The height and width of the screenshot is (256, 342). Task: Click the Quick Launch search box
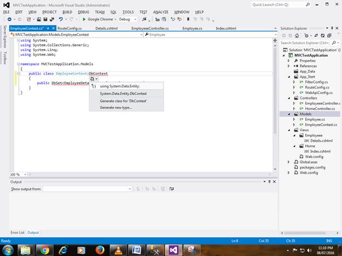coord(277,4)
